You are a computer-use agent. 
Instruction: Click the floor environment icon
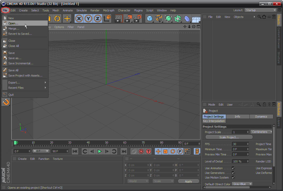click(196, 19)
